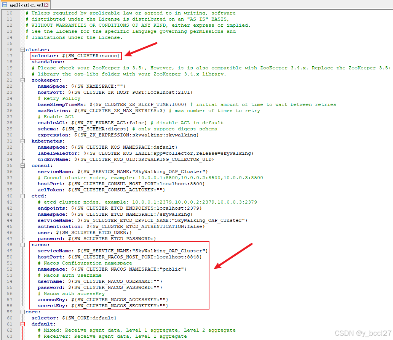Viewport: 393px width, 340px height.
Task: Click the 'authentication' key
Action: pos(59,226)
